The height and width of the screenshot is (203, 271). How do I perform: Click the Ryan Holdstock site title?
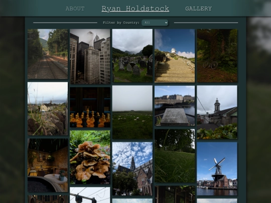click(135, 9)
